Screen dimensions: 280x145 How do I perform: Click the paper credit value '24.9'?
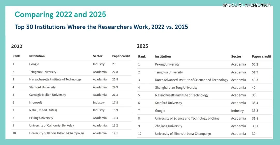coord(115,87)
